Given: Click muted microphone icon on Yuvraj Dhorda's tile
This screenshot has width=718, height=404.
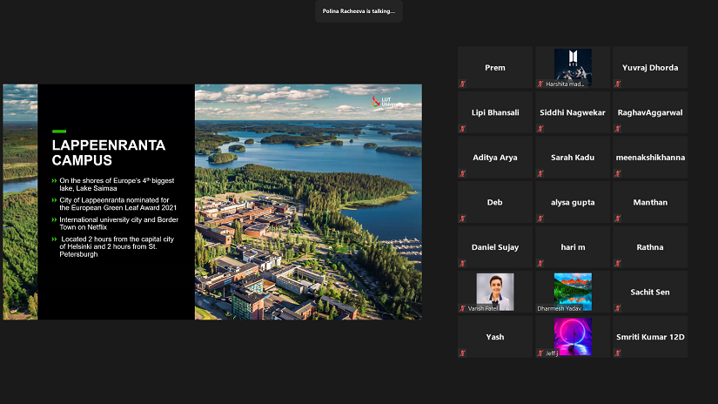Looking at the screenshot, I should 617,84.
